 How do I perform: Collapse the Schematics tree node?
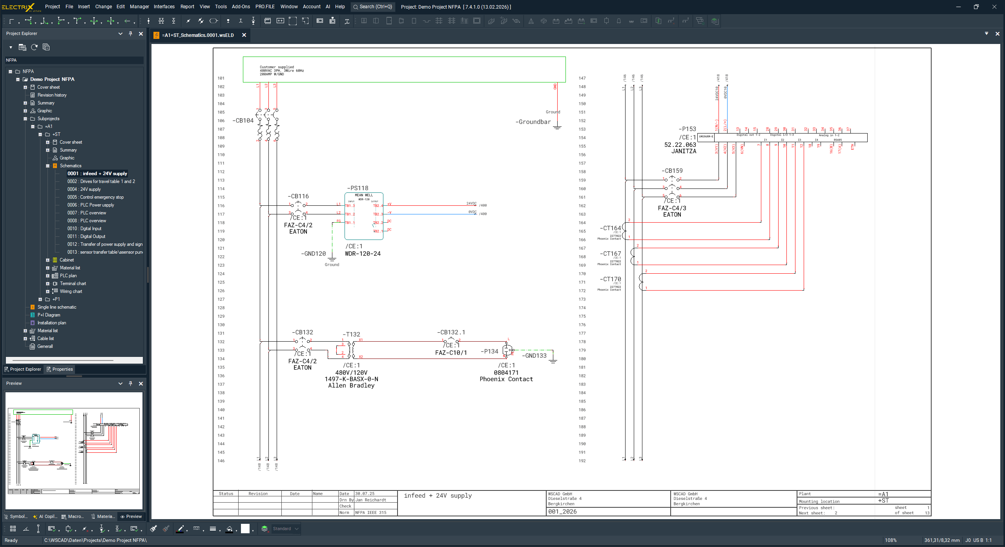[48, 166]
